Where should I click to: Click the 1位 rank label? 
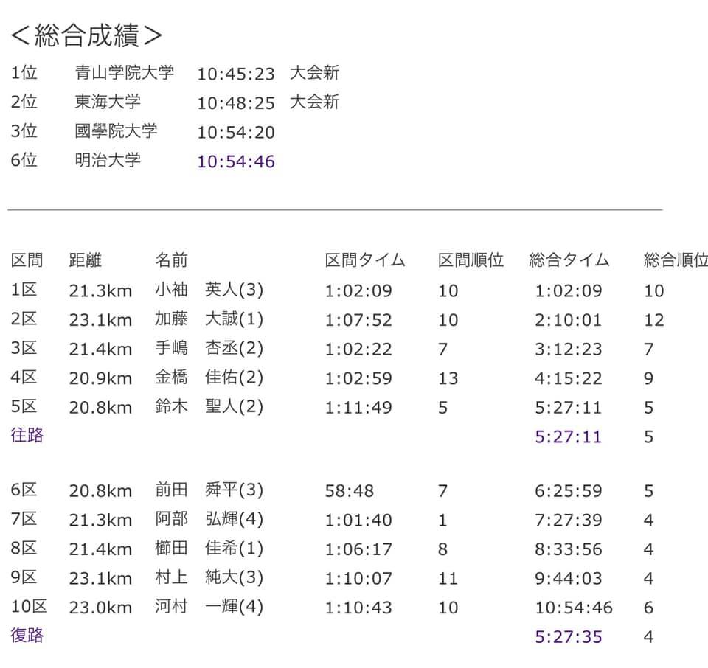24,73
